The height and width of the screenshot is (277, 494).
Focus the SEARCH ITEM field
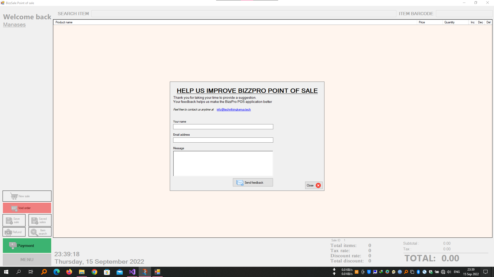coord(244,13)
